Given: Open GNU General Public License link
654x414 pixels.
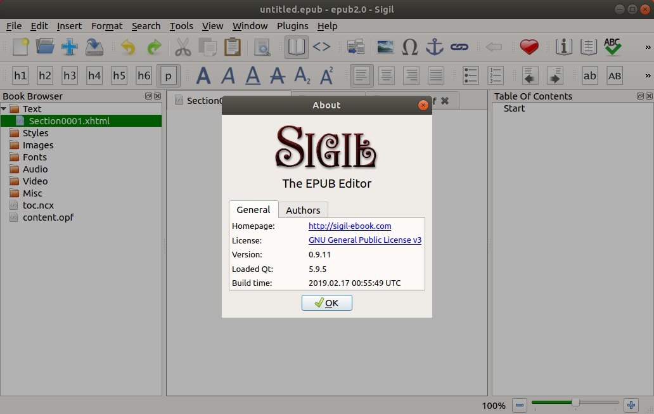Looking at the screenshot, I should click(365, 240).
